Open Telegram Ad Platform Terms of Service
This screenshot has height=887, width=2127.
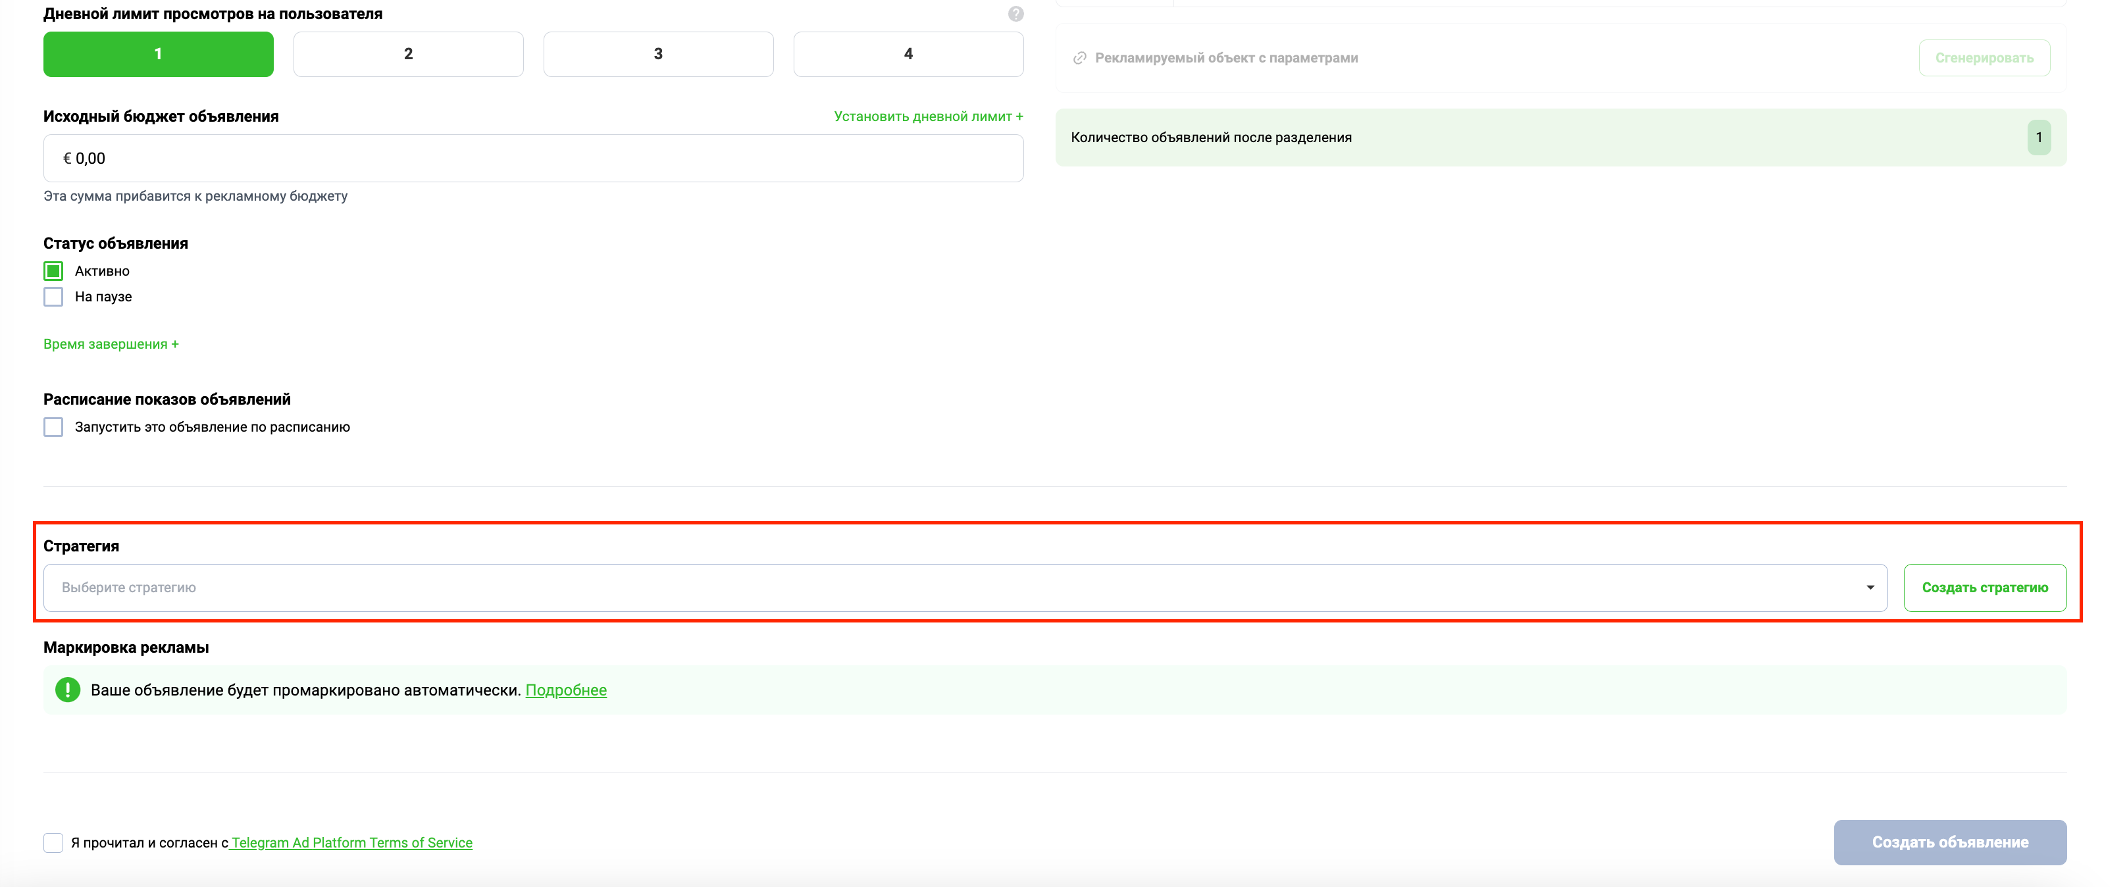(351, 842)
